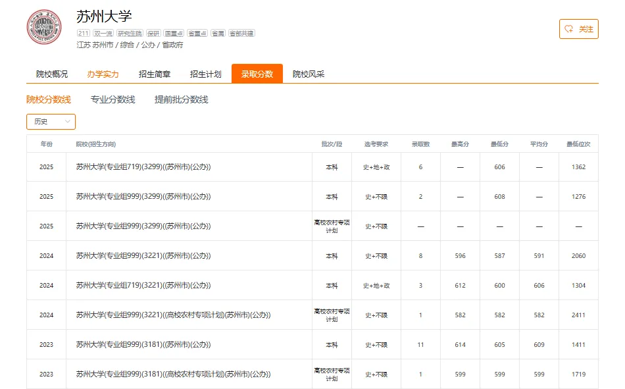Screen dimensions: 625x389
Task: Click the 录取数 column header
Action: [x=420, y=144]
